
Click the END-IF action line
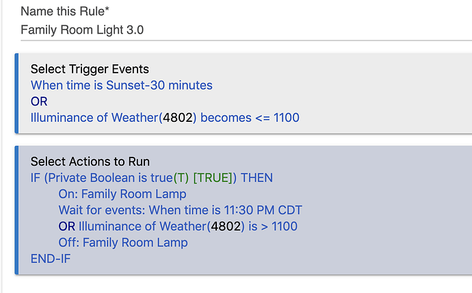click(x=51, y=259)
